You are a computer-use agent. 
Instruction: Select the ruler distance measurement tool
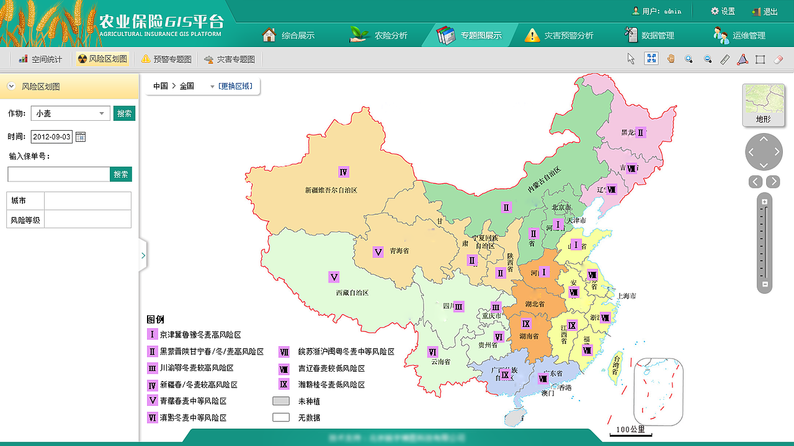click(x=725, y=58)
